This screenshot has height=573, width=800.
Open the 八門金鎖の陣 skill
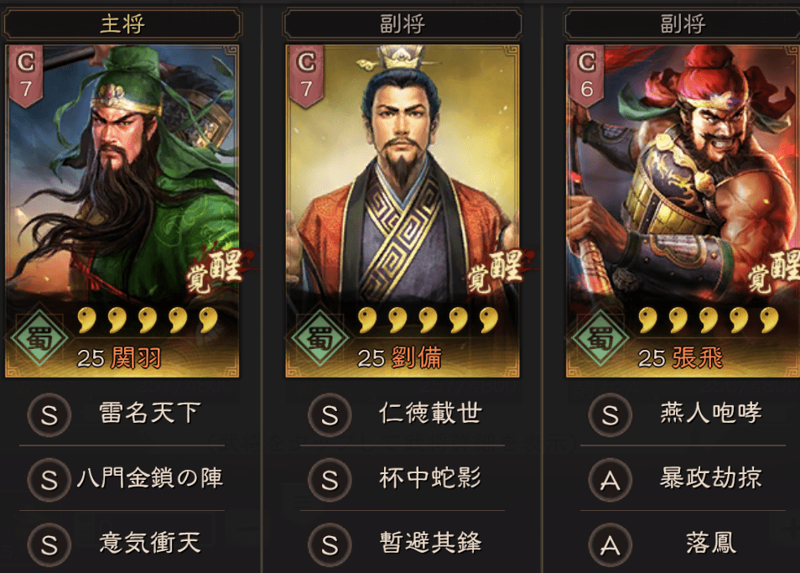point(150,478)
